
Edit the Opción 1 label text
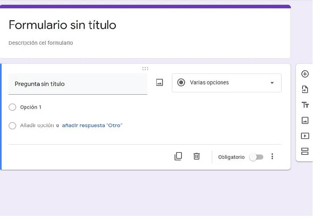[x=31, y=107]
